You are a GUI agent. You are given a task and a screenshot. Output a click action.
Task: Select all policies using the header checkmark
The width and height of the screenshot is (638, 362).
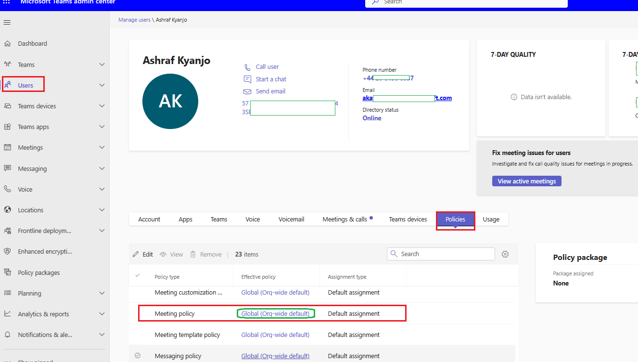[x=138, y=277]
